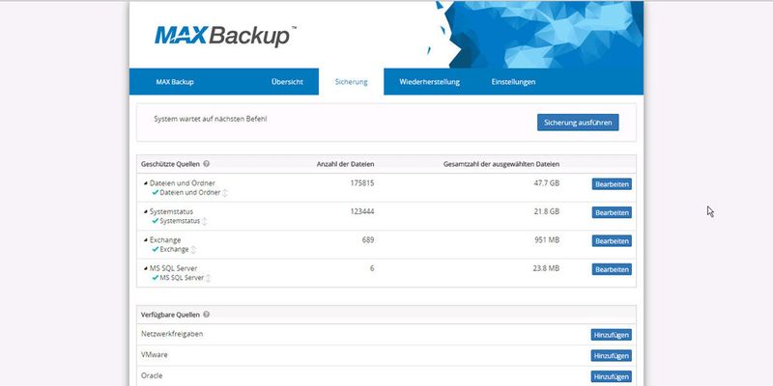Screen dimensions: 773x386
Task: Click the Netzwerkfreigaben source label
Action: tap(172, 334)
